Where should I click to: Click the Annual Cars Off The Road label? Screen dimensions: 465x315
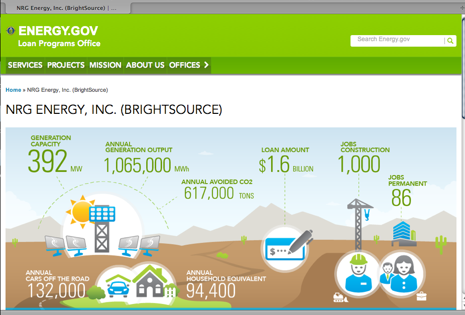tap(57, 275)
